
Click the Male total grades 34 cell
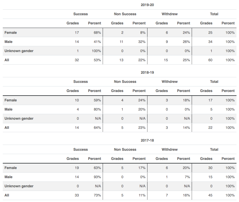click(x=210, y=42)
